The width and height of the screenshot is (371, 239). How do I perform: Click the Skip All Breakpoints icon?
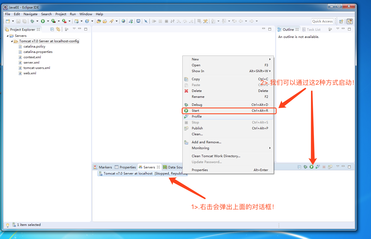click(146, 21)
